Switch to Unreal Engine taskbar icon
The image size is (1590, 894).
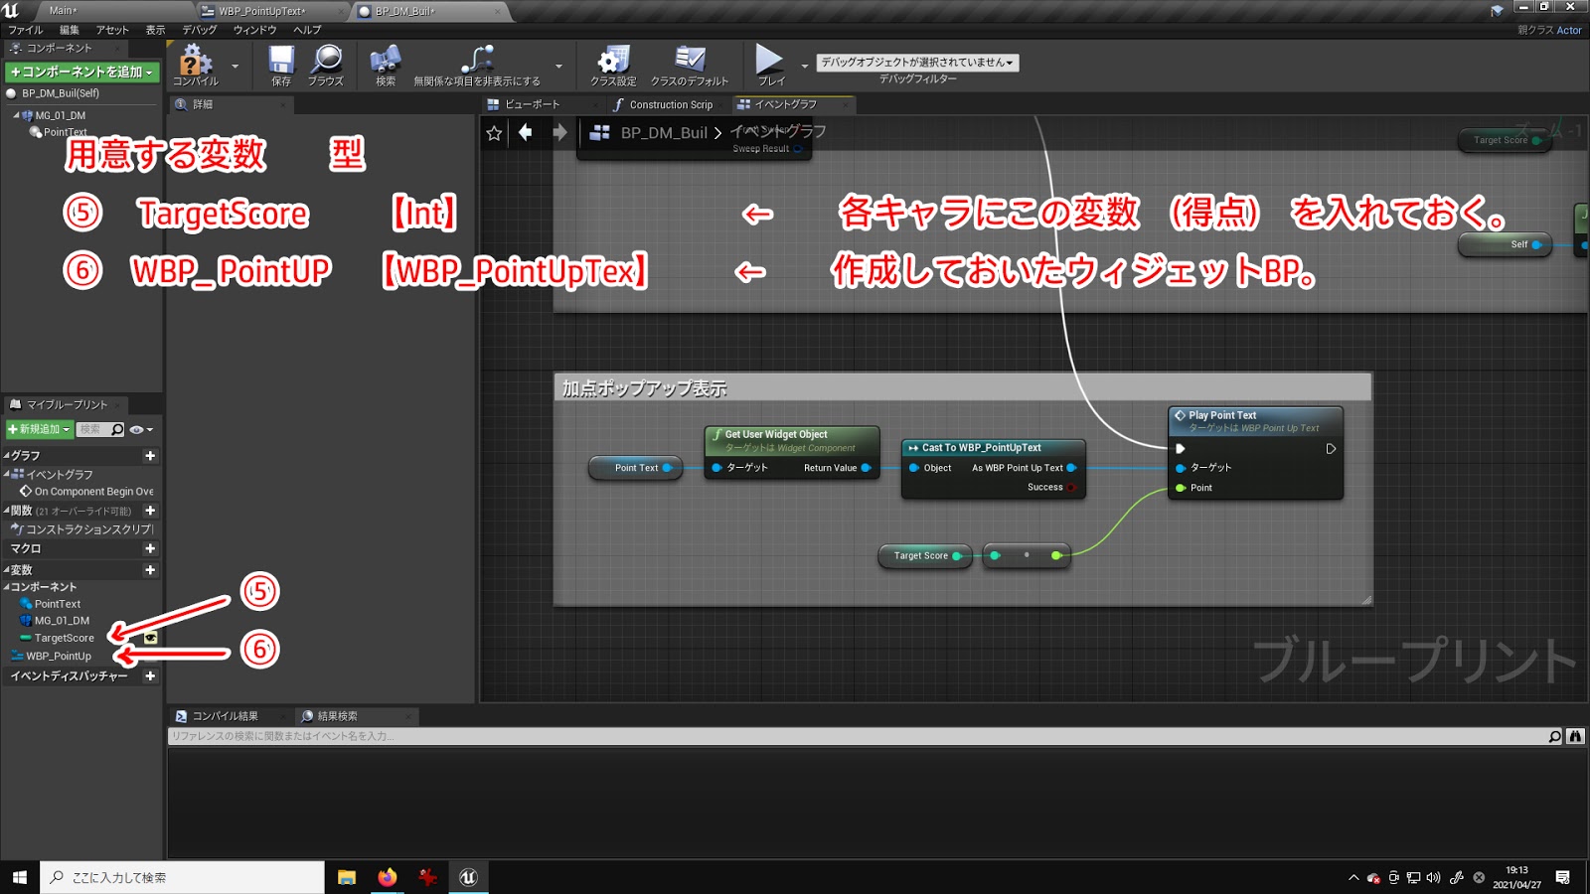point(469,877)
